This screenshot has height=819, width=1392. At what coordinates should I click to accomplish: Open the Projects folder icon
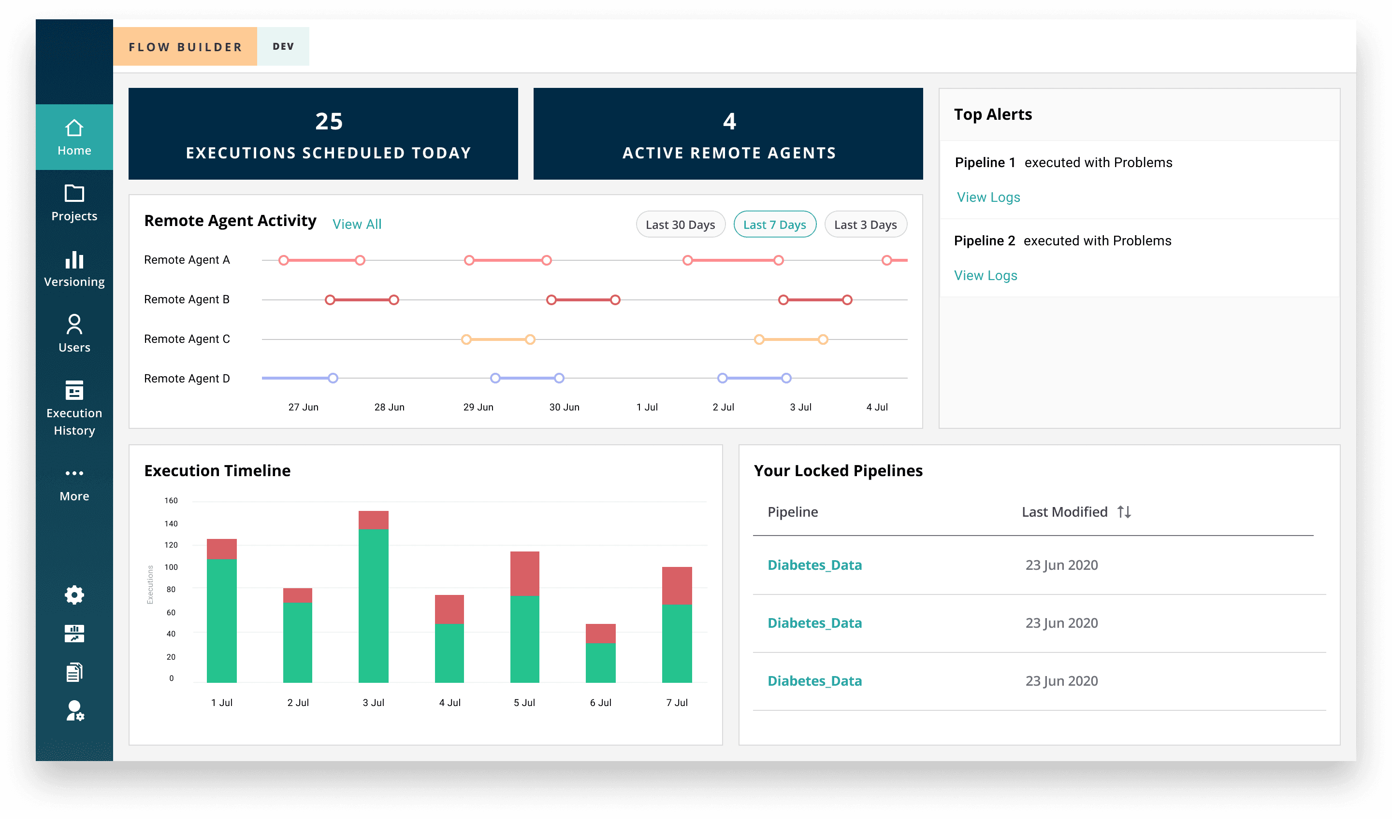(74, 194)
